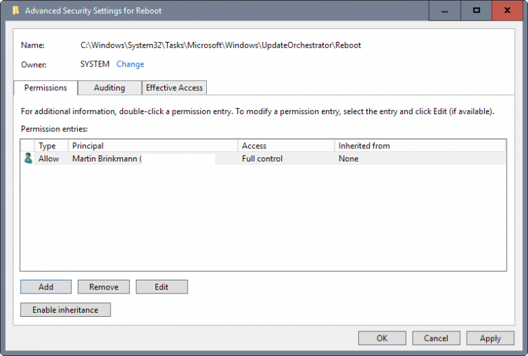Image resolution: width=528 pixels, height=356 pixels.
Task: Click Enable inheritance button
Action: point(65,309)
